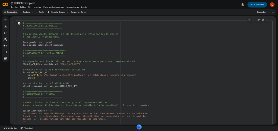Open the table of contents sidebar

click(5, 20)
